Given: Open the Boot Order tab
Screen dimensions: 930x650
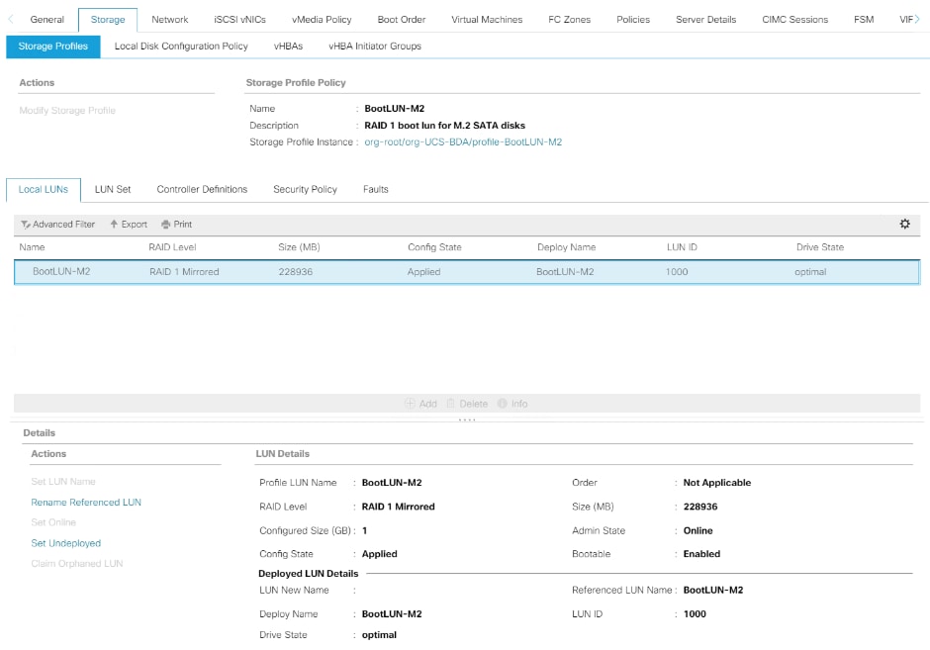Looking at the screenshot, I should 401,19.
